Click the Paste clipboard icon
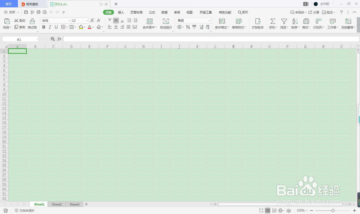 click(7, 21)
